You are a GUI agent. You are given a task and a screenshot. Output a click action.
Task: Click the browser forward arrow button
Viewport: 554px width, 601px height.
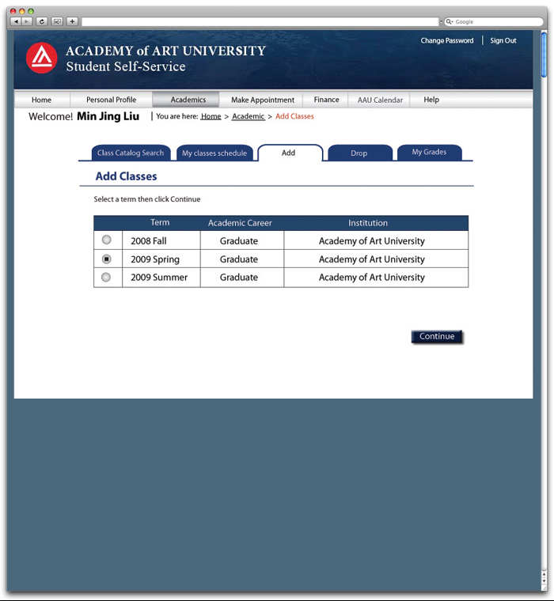tap(27, 21)
